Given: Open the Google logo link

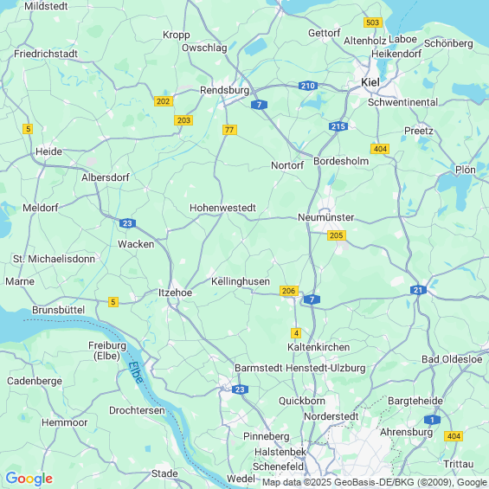Looking at the screenshot, I should (29, 479).
